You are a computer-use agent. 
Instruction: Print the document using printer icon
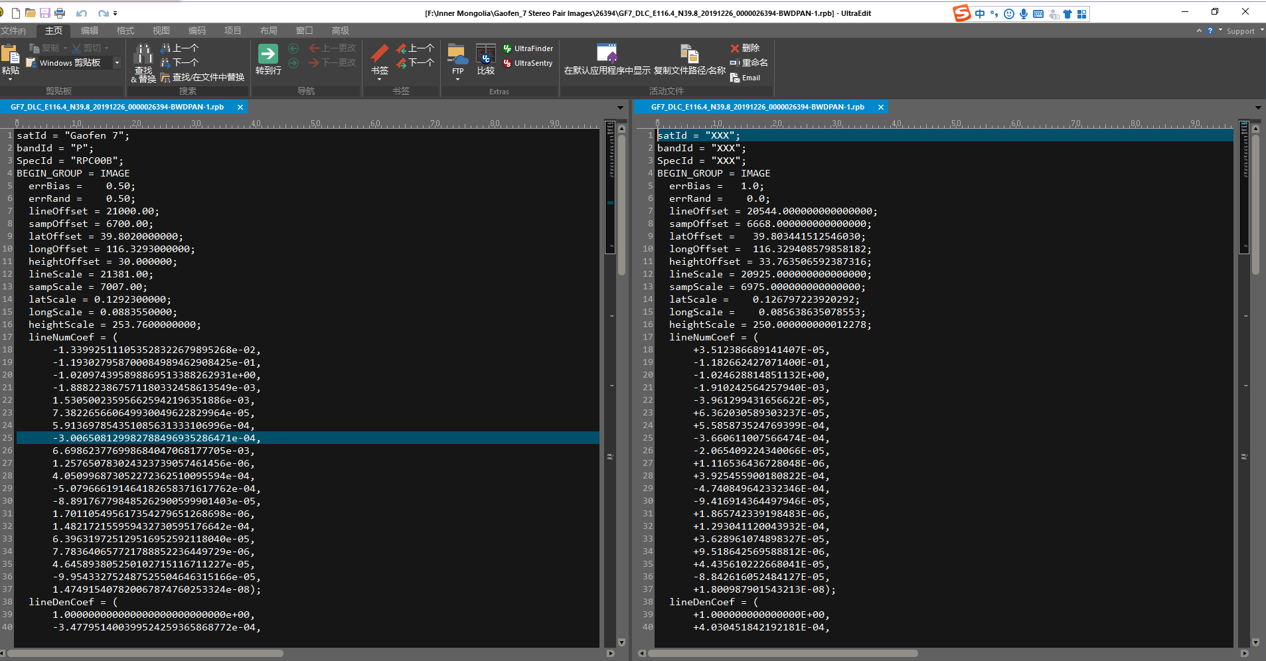coord(60,13)
